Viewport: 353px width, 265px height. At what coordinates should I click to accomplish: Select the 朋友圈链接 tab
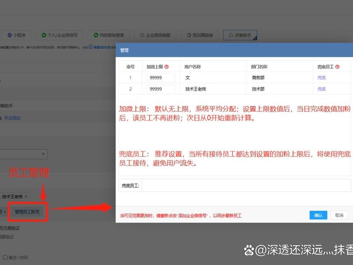coord(200,35)
